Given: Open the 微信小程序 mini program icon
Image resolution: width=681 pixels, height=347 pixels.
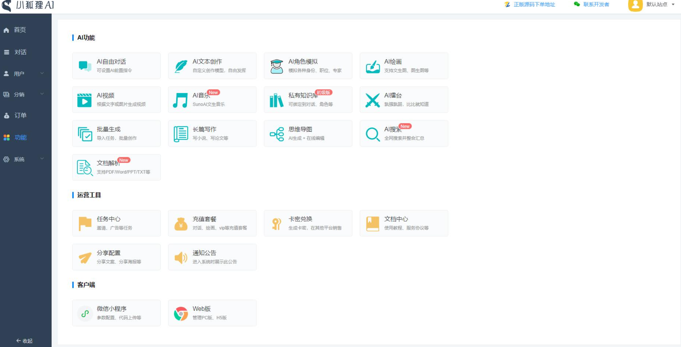Looking at the screenshot, I should [84, 313].
